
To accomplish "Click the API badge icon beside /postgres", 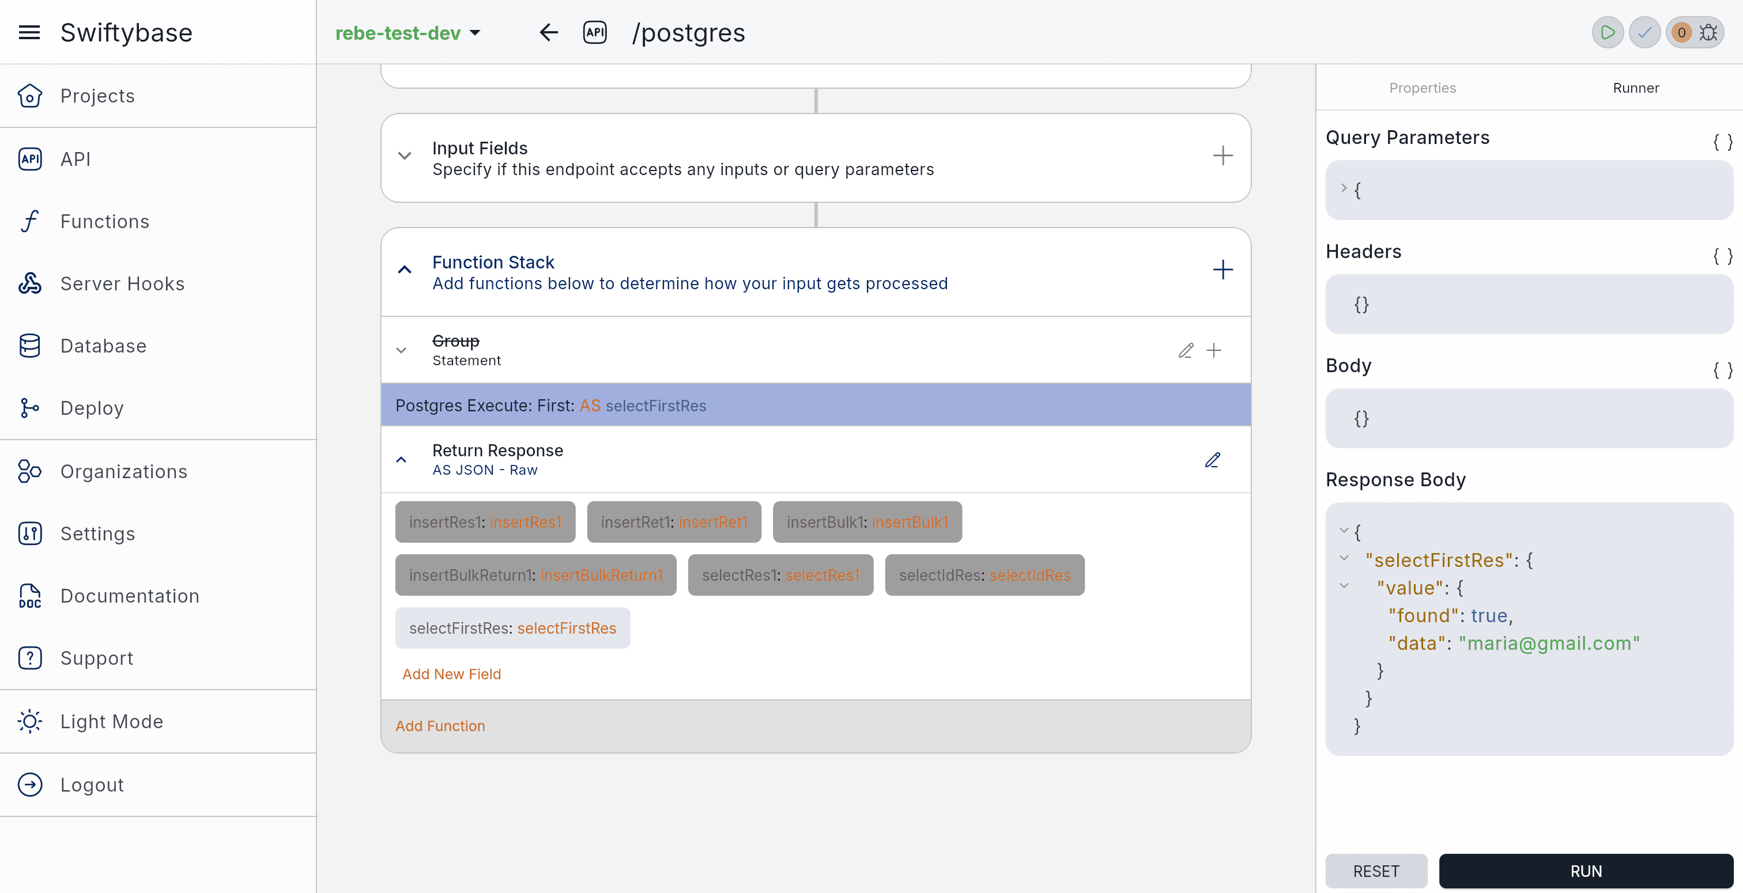I will (x=595, y=32).
